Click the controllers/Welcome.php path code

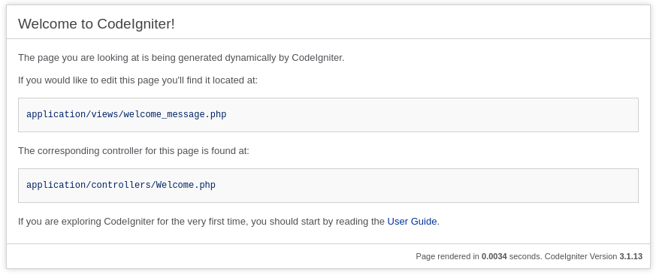pyautogui.click(x=121, y=185)
